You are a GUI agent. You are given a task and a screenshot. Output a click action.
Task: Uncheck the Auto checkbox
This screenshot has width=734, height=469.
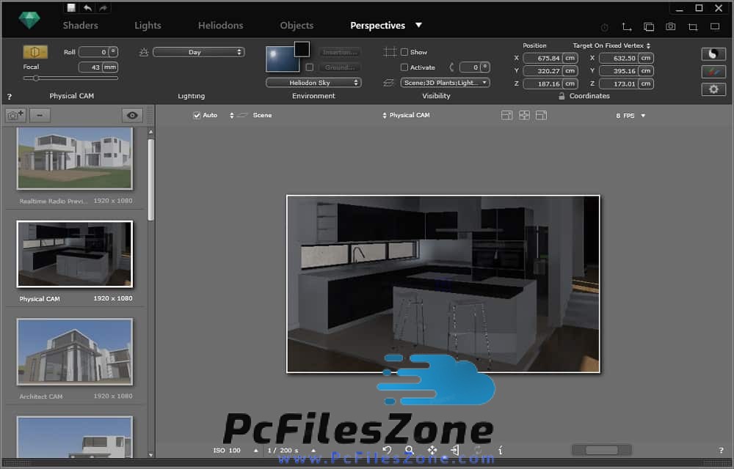point(197,115)
